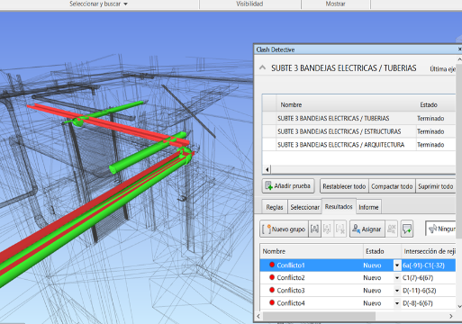Switch to the Seleccionar tab
462x324 pixels.
click(304, 207)
